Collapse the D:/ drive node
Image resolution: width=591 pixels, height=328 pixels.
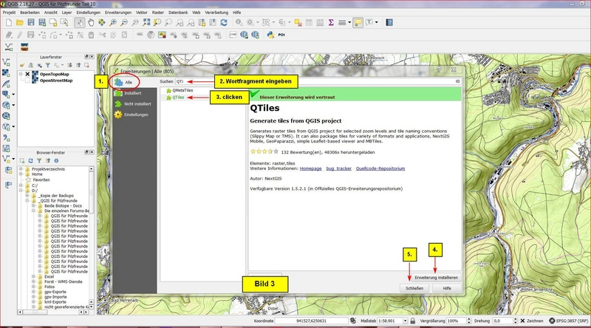21,191
